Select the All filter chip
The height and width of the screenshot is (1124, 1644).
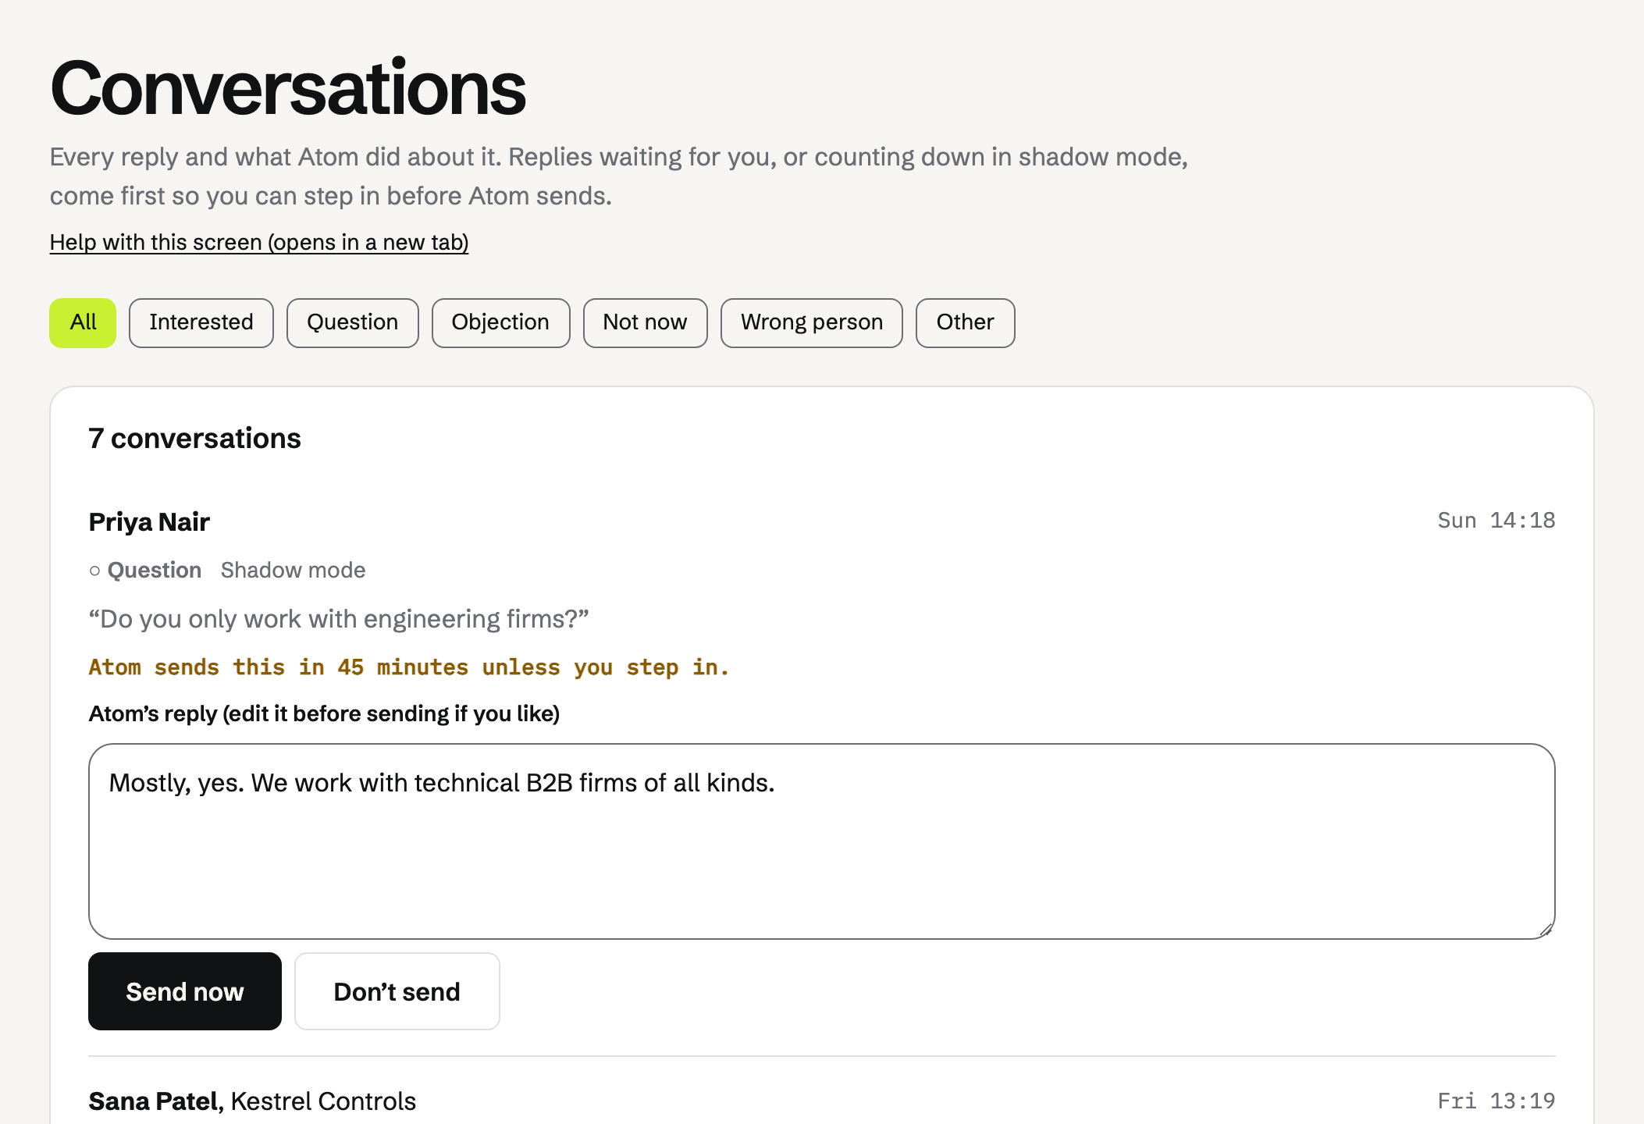point(83,322)
